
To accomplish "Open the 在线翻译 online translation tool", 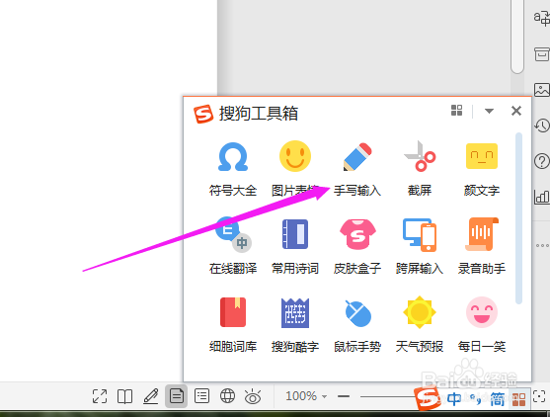I will pyautogui.click(x=233, y=246).
